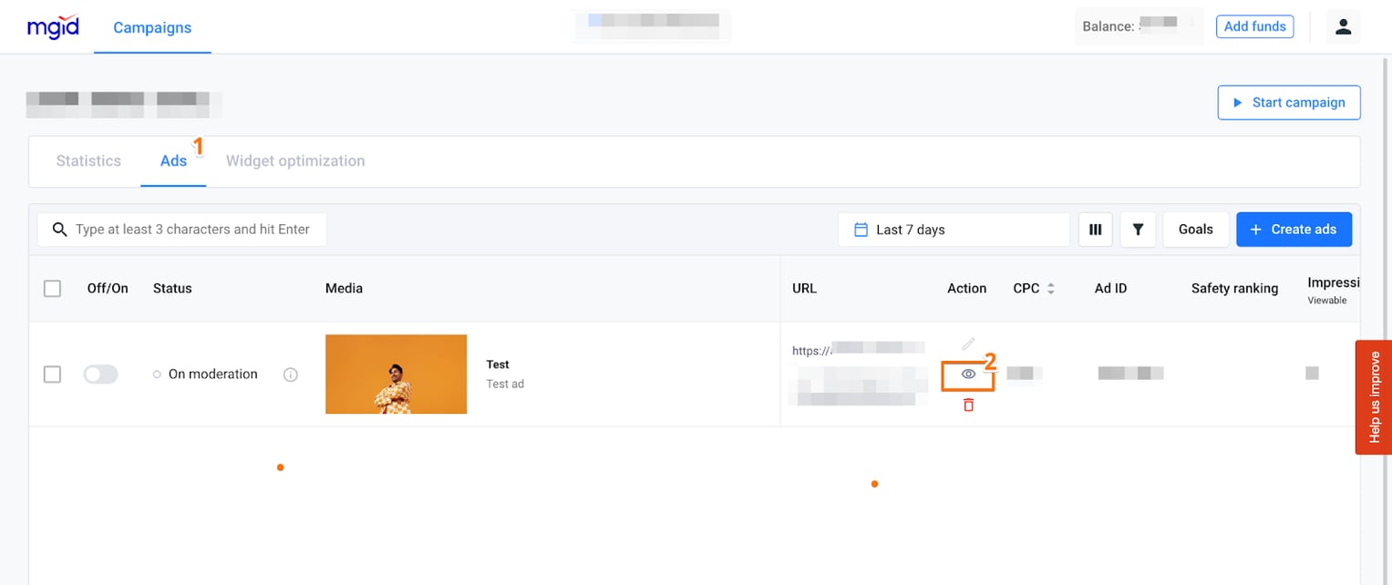Check the Test ad row checkbox

pyautogui.click(x=52, y=374)
